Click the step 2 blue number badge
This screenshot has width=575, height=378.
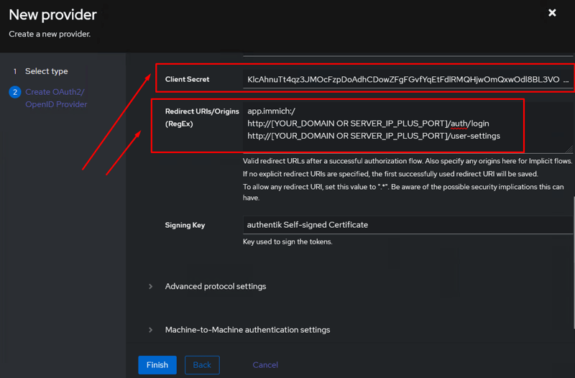(x=15, y=92)
